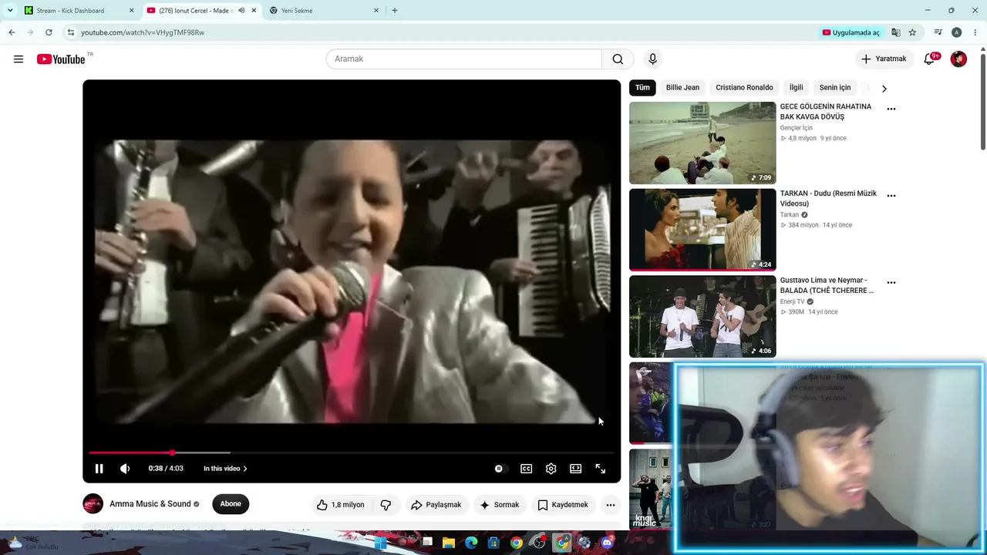Open the Yaratmak create menu

pos(884,59)
